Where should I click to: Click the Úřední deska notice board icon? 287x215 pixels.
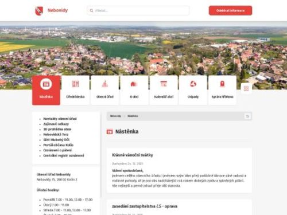click(x=75, y=84)
